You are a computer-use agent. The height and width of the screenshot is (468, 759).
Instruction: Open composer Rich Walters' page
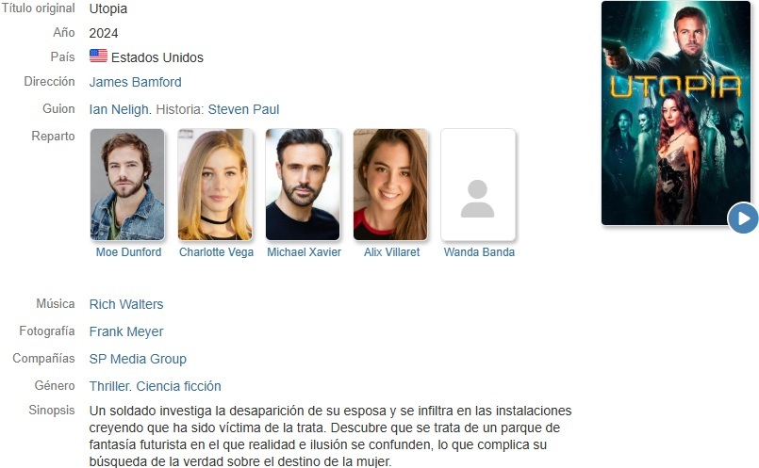coord(126,304)
